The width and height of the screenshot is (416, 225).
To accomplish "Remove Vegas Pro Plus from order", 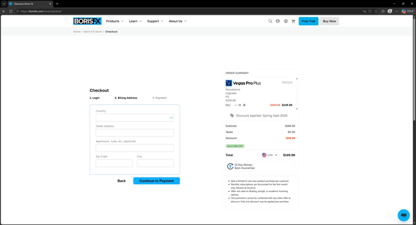I will coord(287,82).
